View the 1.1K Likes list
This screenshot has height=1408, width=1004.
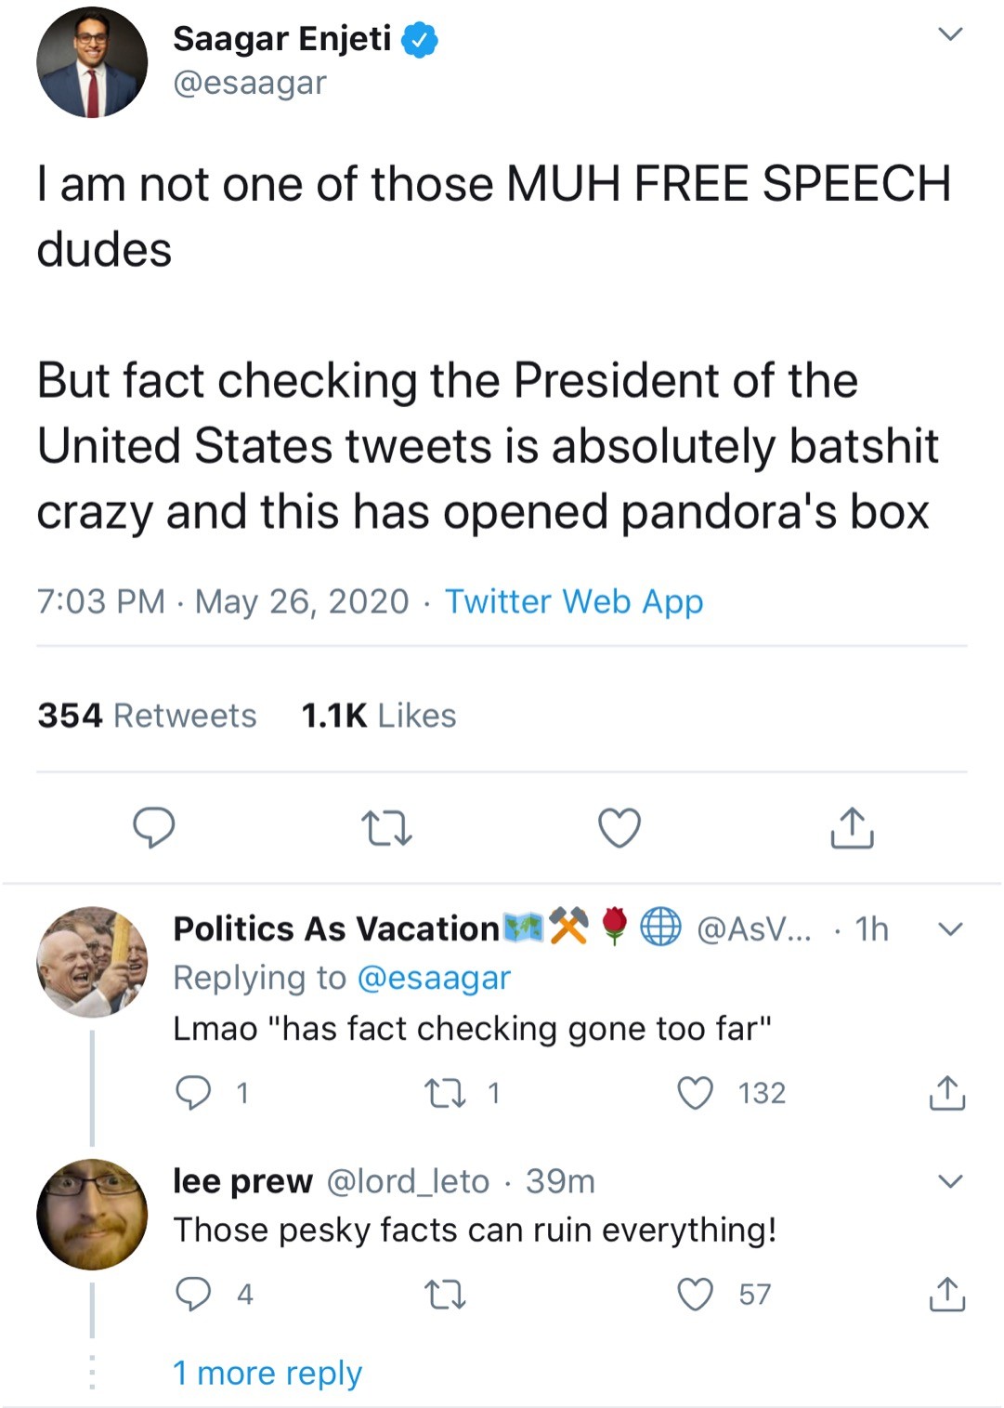click(379, 716)
